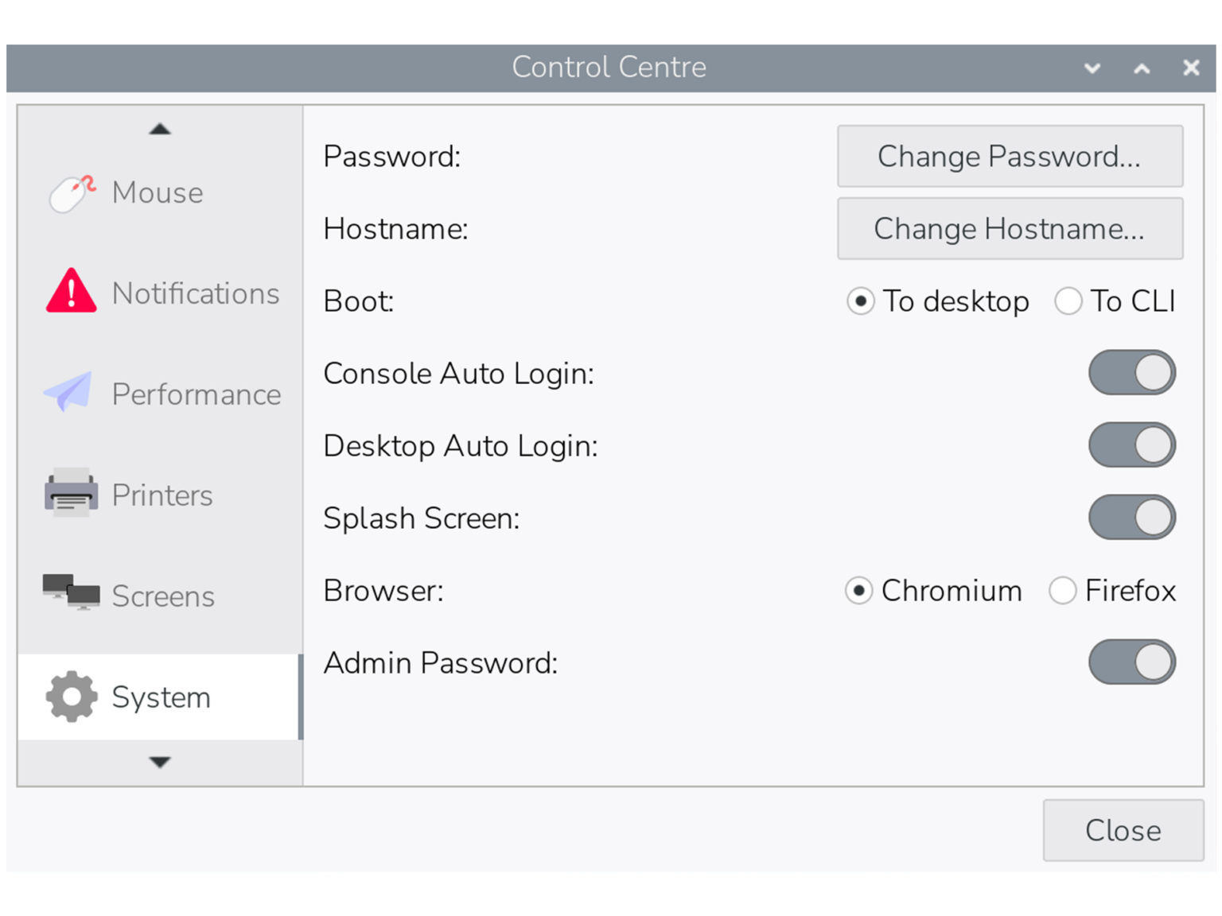1222x916 pixels.
Task: Roll down window with title bar chevron
Action: pos(1092,68)
